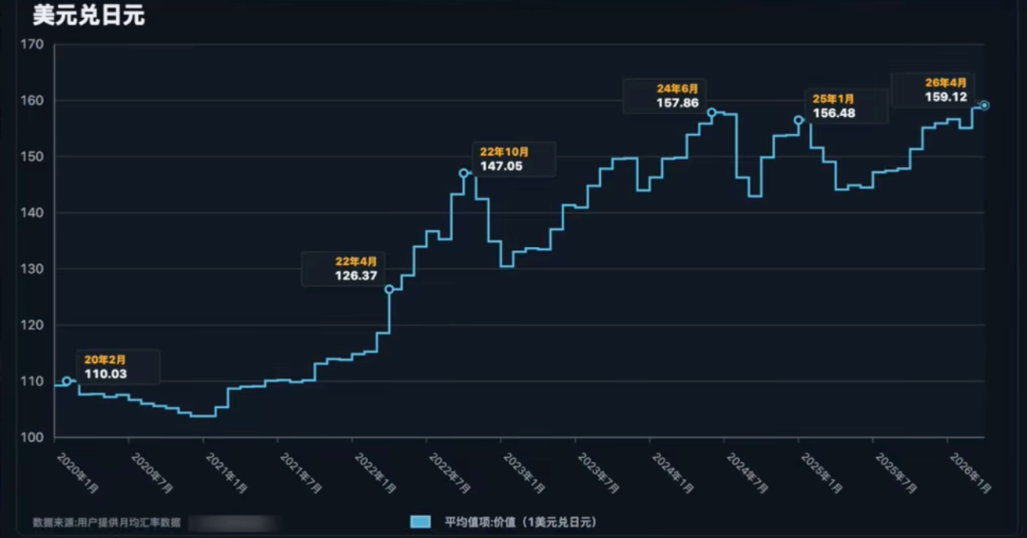The width and height of the screenshot is (1027, 538).
Task: Click the 20年2月 data point marker
Action: 67,381
